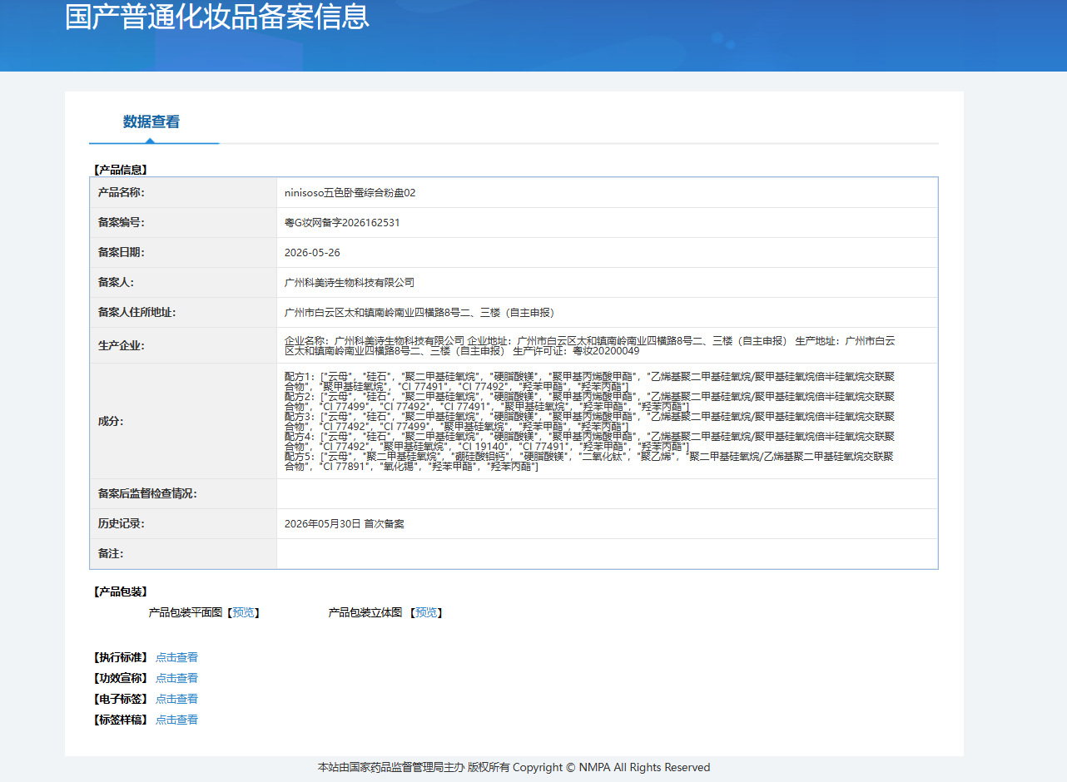Preview the 产品包装平面图 image
This screenshot has width=1067, height=782.
point(243,612)
